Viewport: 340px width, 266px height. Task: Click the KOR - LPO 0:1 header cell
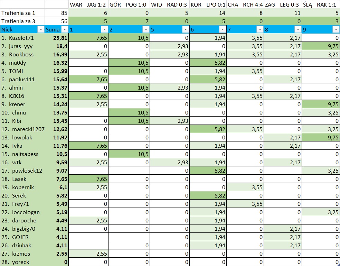207,5
